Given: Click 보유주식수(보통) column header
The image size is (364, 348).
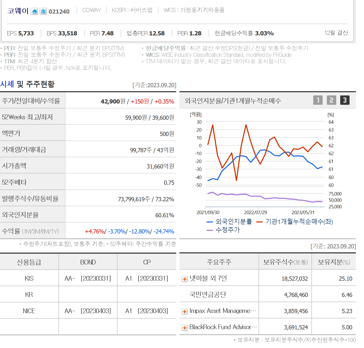Looking at the screenshot, I should [285, 262].
